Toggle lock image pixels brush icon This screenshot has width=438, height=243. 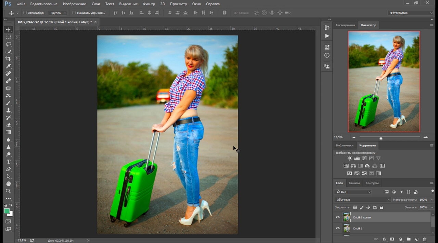(x=361, y=207)
